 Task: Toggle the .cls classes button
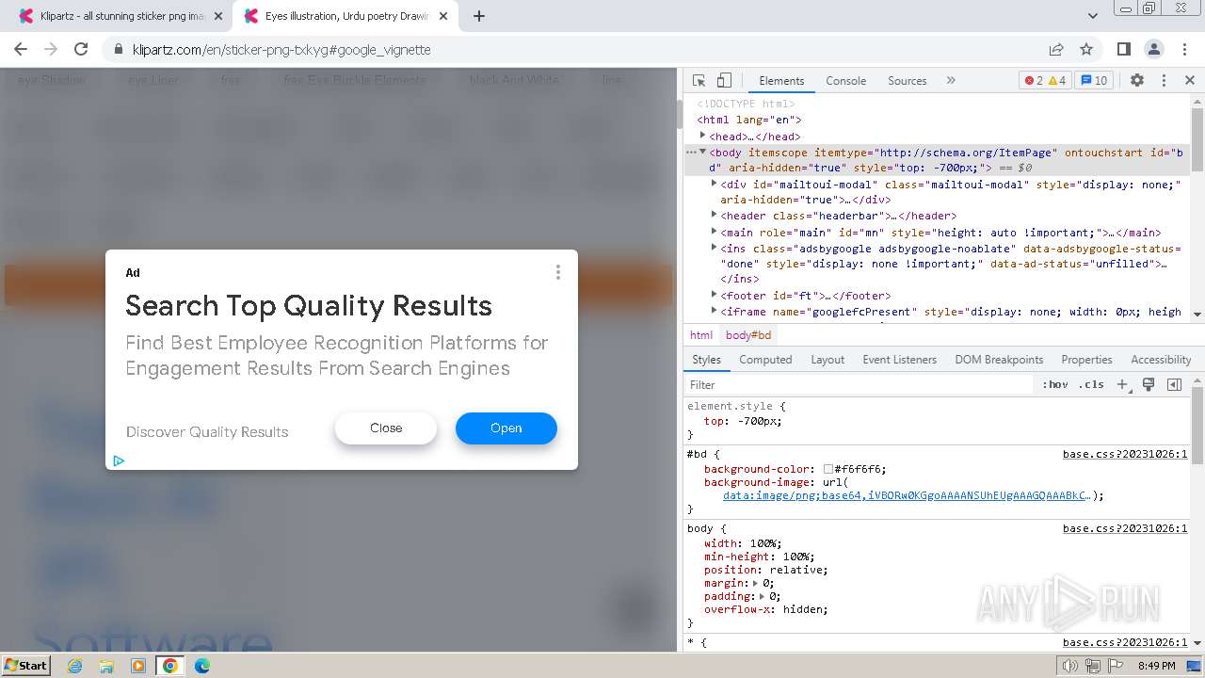click(1092, 385)
